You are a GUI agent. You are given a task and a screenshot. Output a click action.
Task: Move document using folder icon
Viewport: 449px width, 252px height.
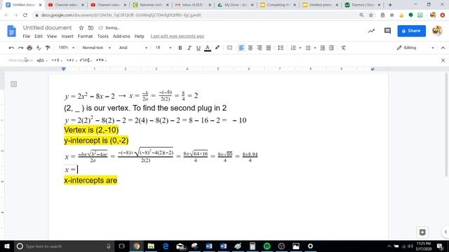tap(91, 28)
